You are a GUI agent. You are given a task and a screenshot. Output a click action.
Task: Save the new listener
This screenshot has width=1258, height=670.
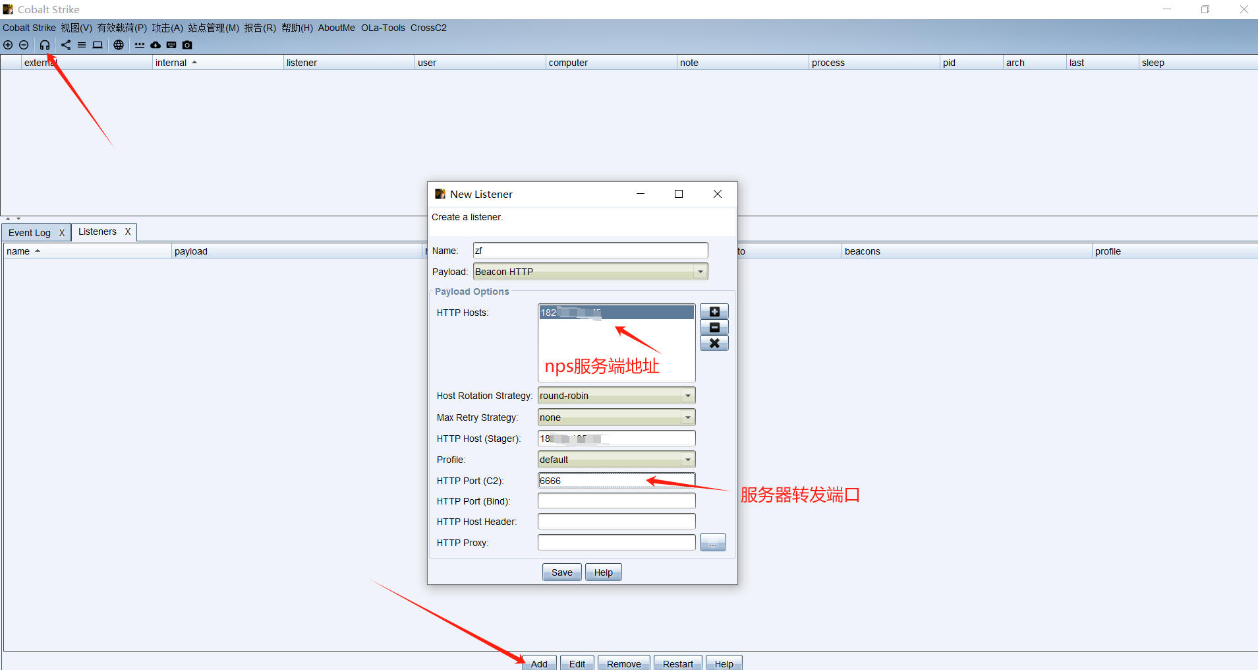[562, 572]
